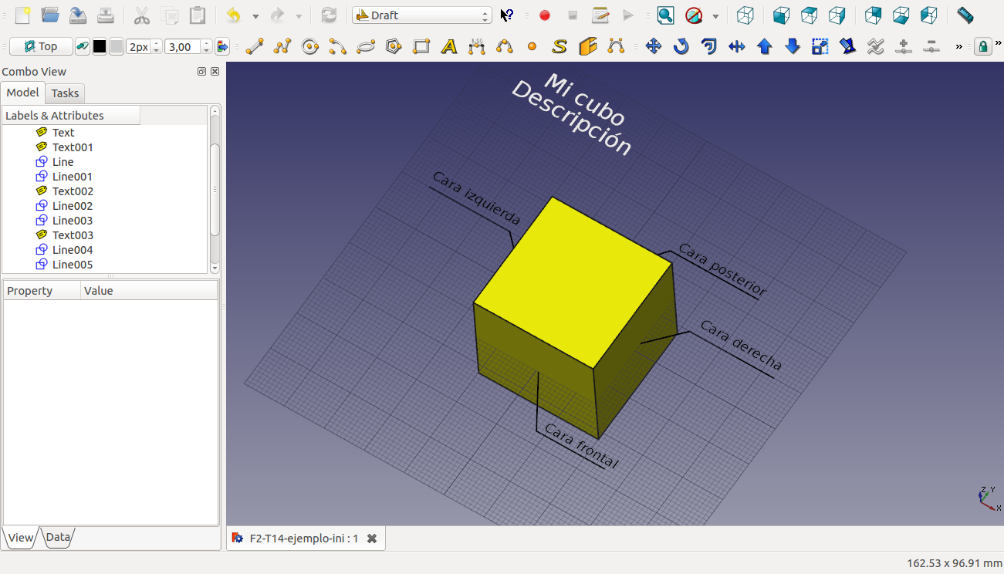Open the undo history dropdown arrow
Viewport: 1004px width, 574px height.
coord(255,16)
